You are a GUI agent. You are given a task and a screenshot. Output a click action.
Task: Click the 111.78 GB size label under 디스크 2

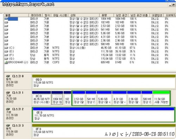tap(12, 115)
